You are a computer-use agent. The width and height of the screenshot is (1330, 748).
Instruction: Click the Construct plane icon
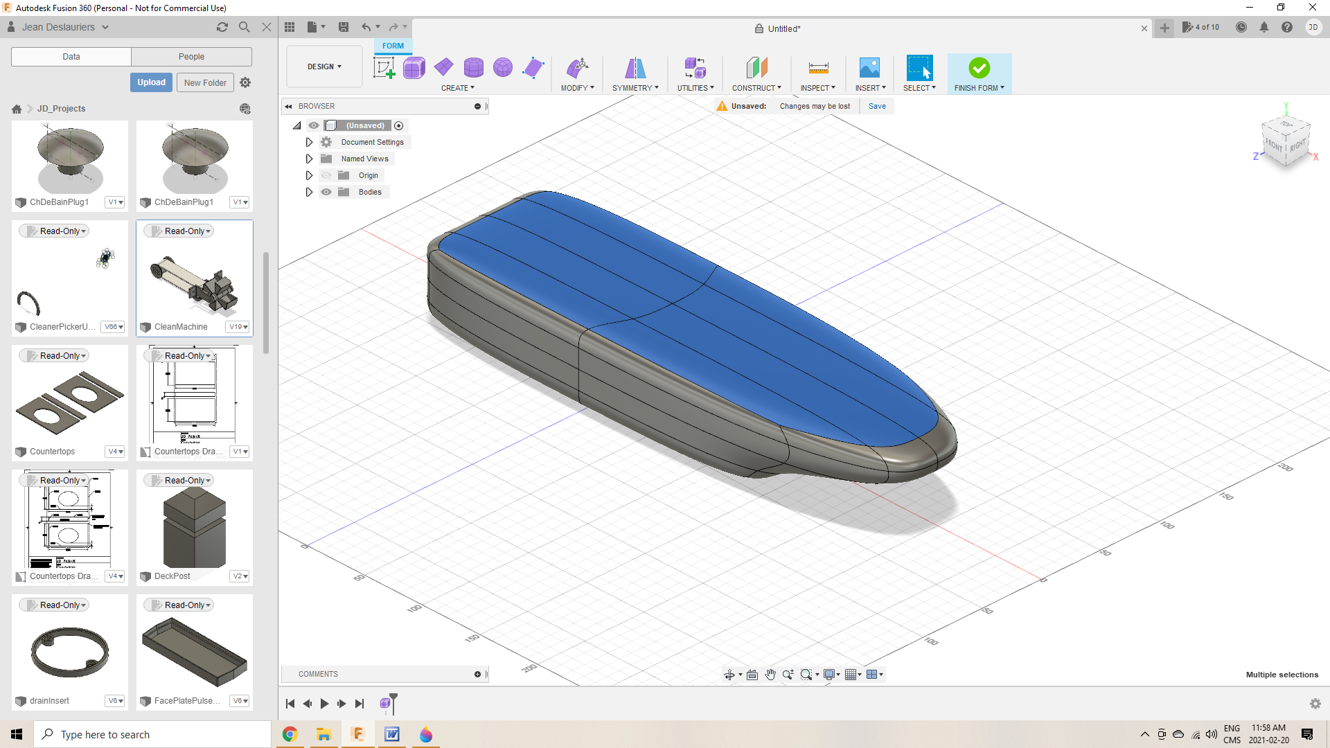click(x=756, y=68)
